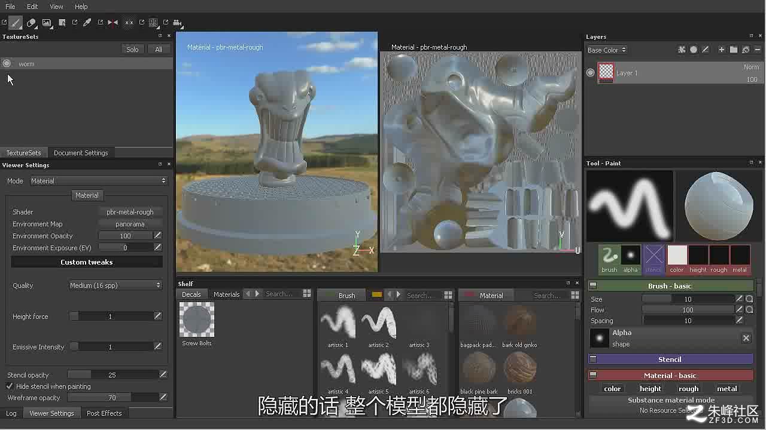
Task: Toggle the height channel in Material basic
Action: 651,389
